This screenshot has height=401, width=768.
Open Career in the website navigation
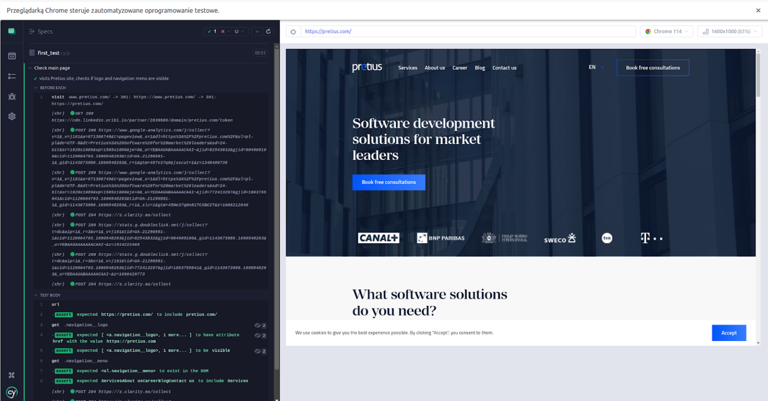point(459,68)
